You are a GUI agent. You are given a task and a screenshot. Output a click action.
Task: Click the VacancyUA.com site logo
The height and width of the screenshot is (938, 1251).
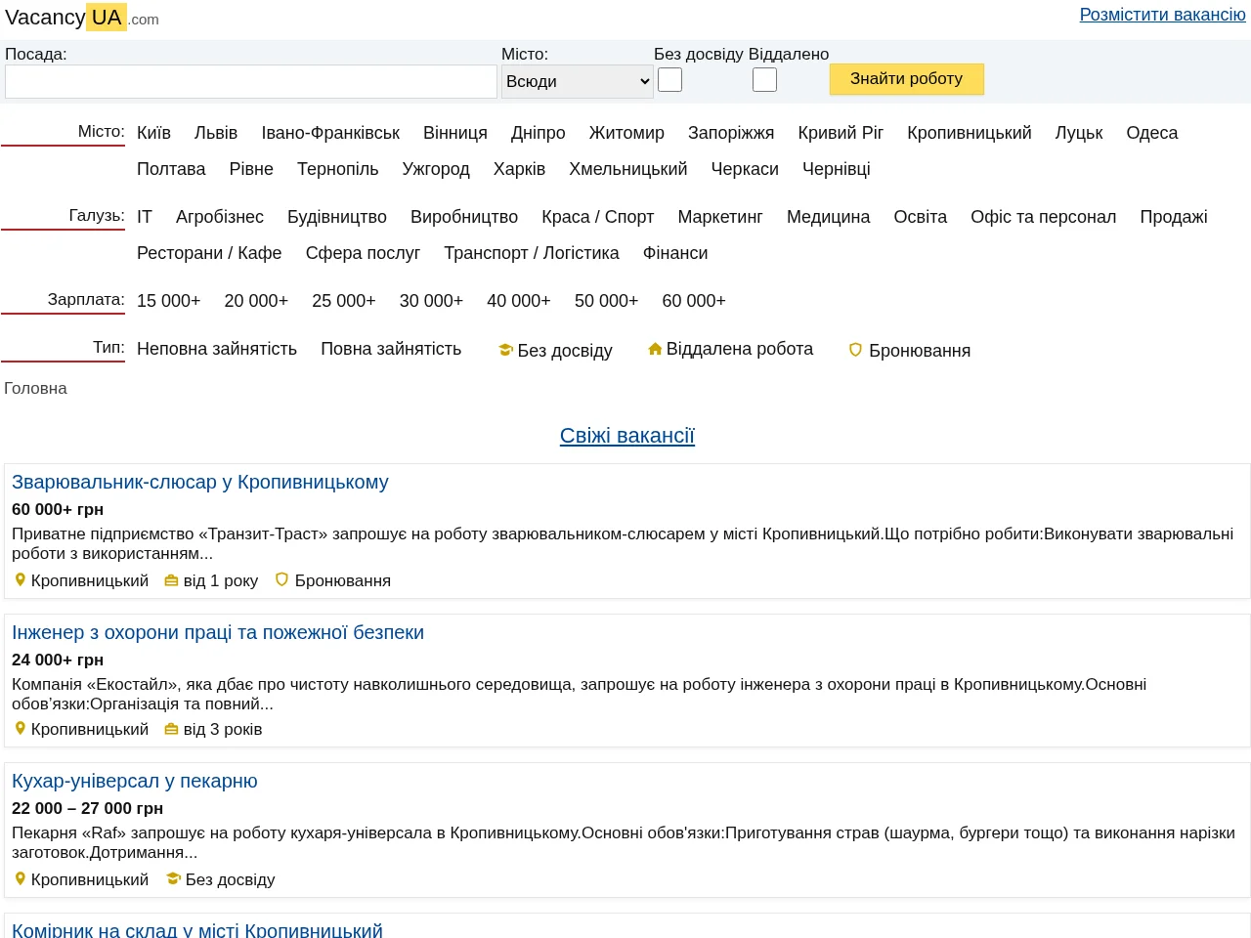pyautogui.click(x=82, y=18)
